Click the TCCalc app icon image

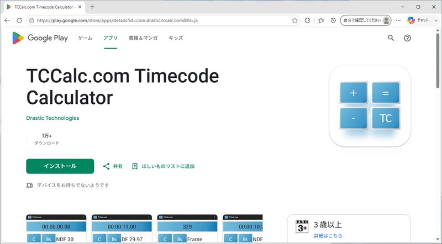pos(370,105)
